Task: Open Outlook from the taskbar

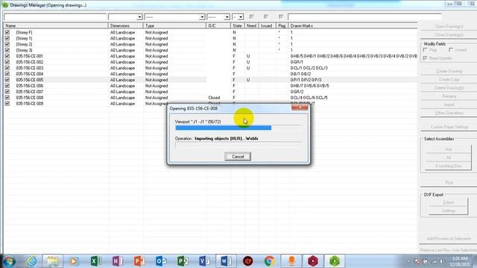Action: coord(161,261)
